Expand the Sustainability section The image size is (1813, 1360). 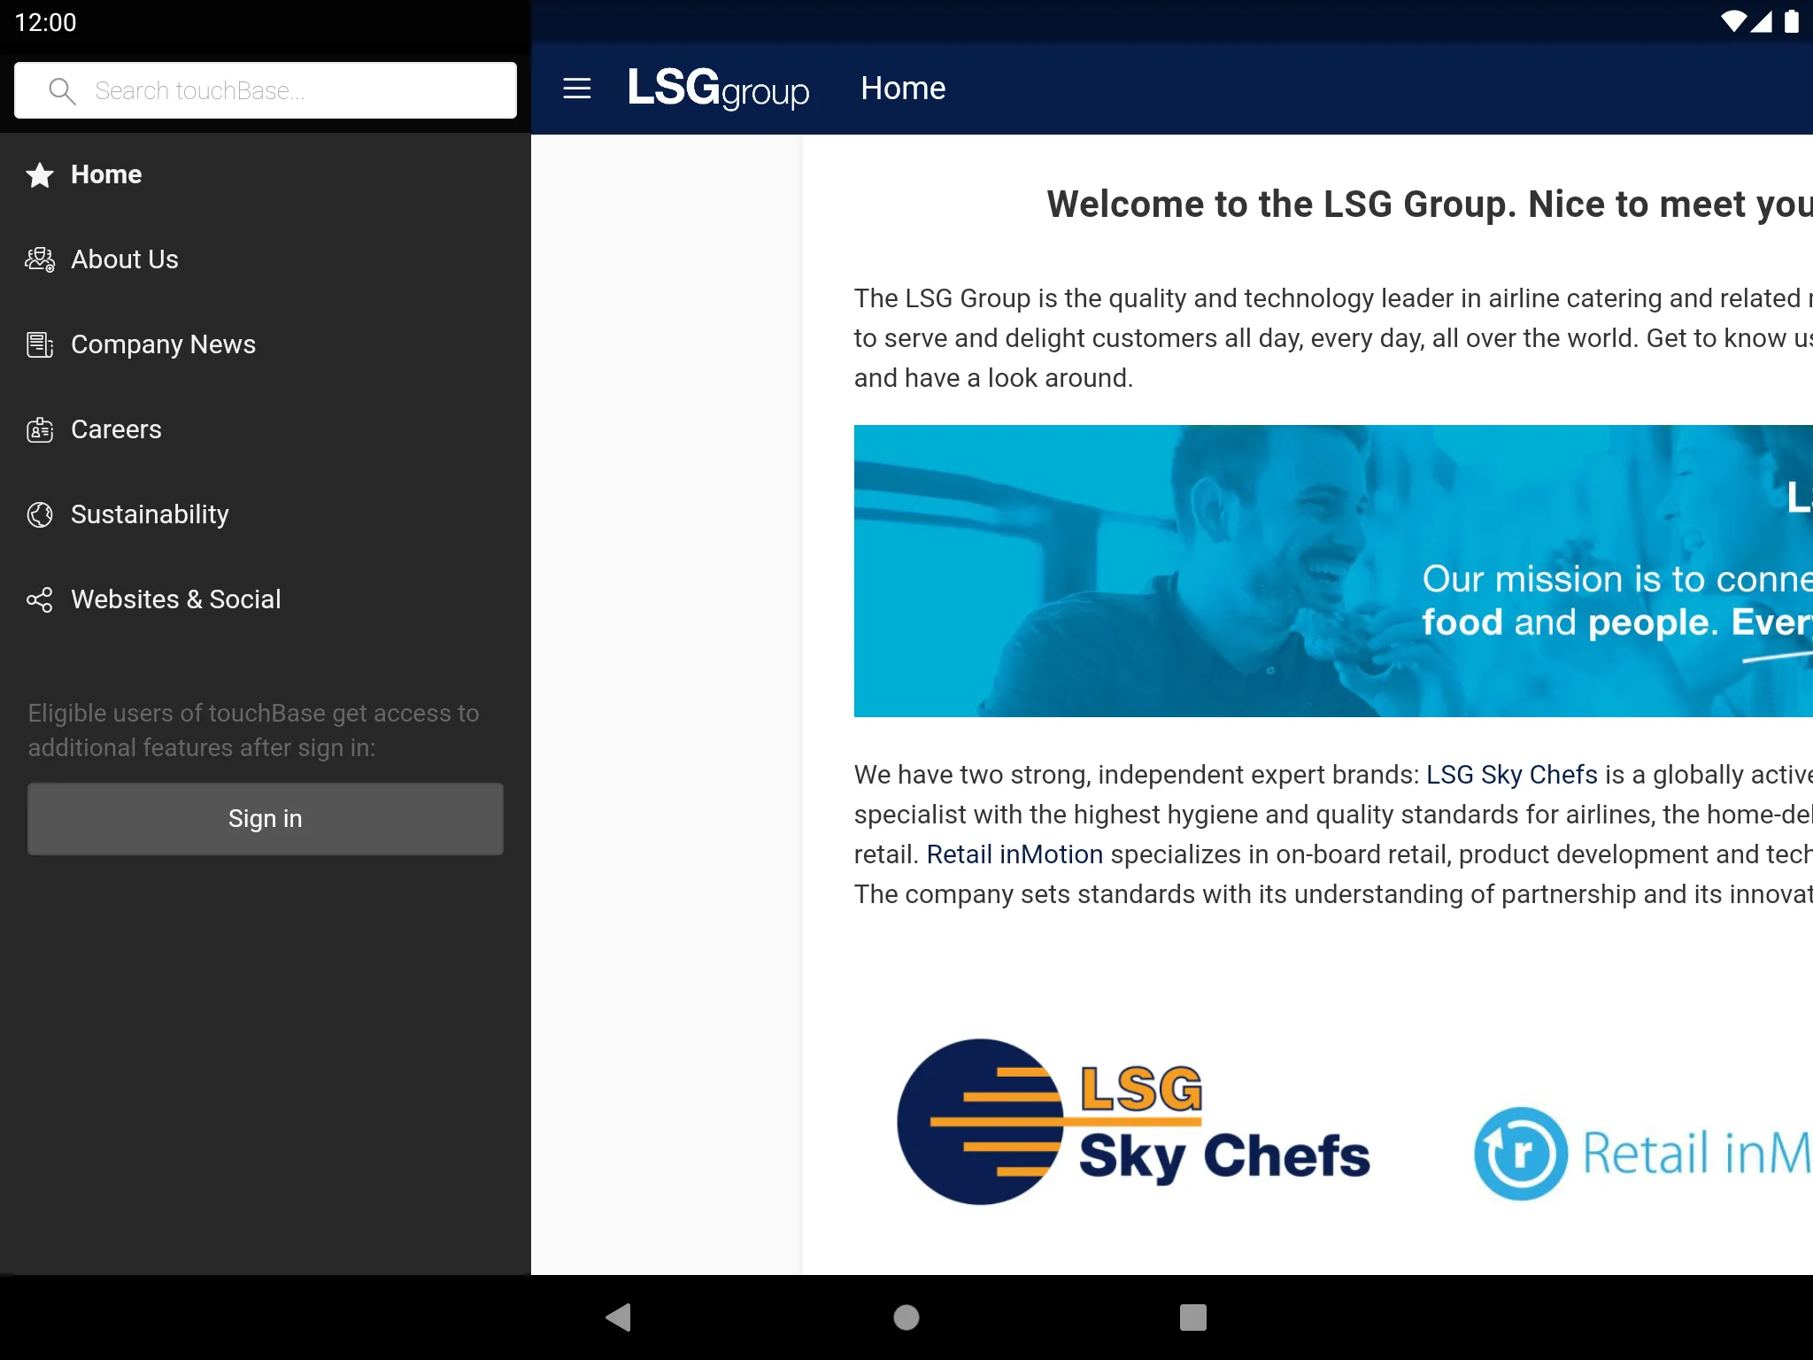point(150,513)
